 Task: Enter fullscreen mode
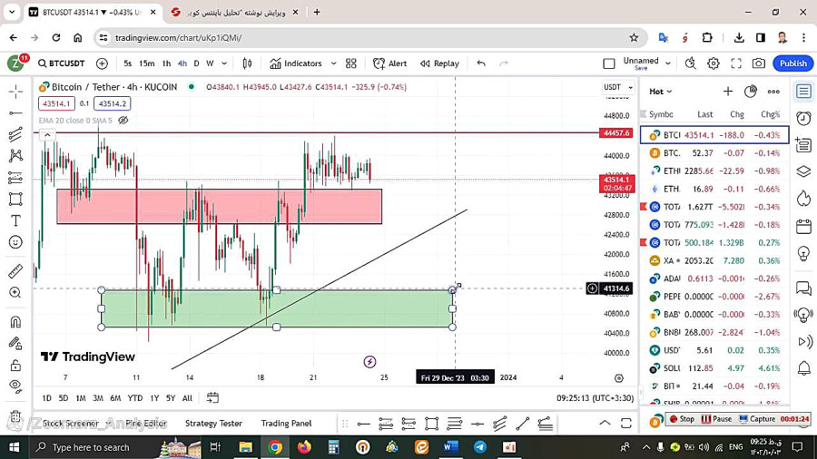[735, 63]
